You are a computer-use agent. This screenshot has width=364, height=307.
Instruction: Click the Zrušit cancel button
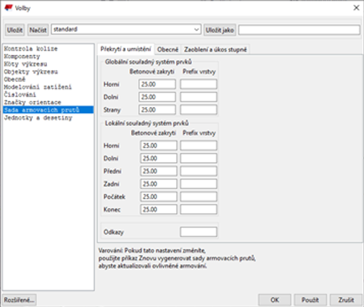pos(346,300)
